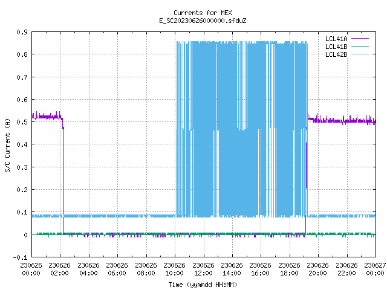Click the 230626 06:00 time tick label
The height and width of the screenshot is (290, 387).
(x=117, y=269)
